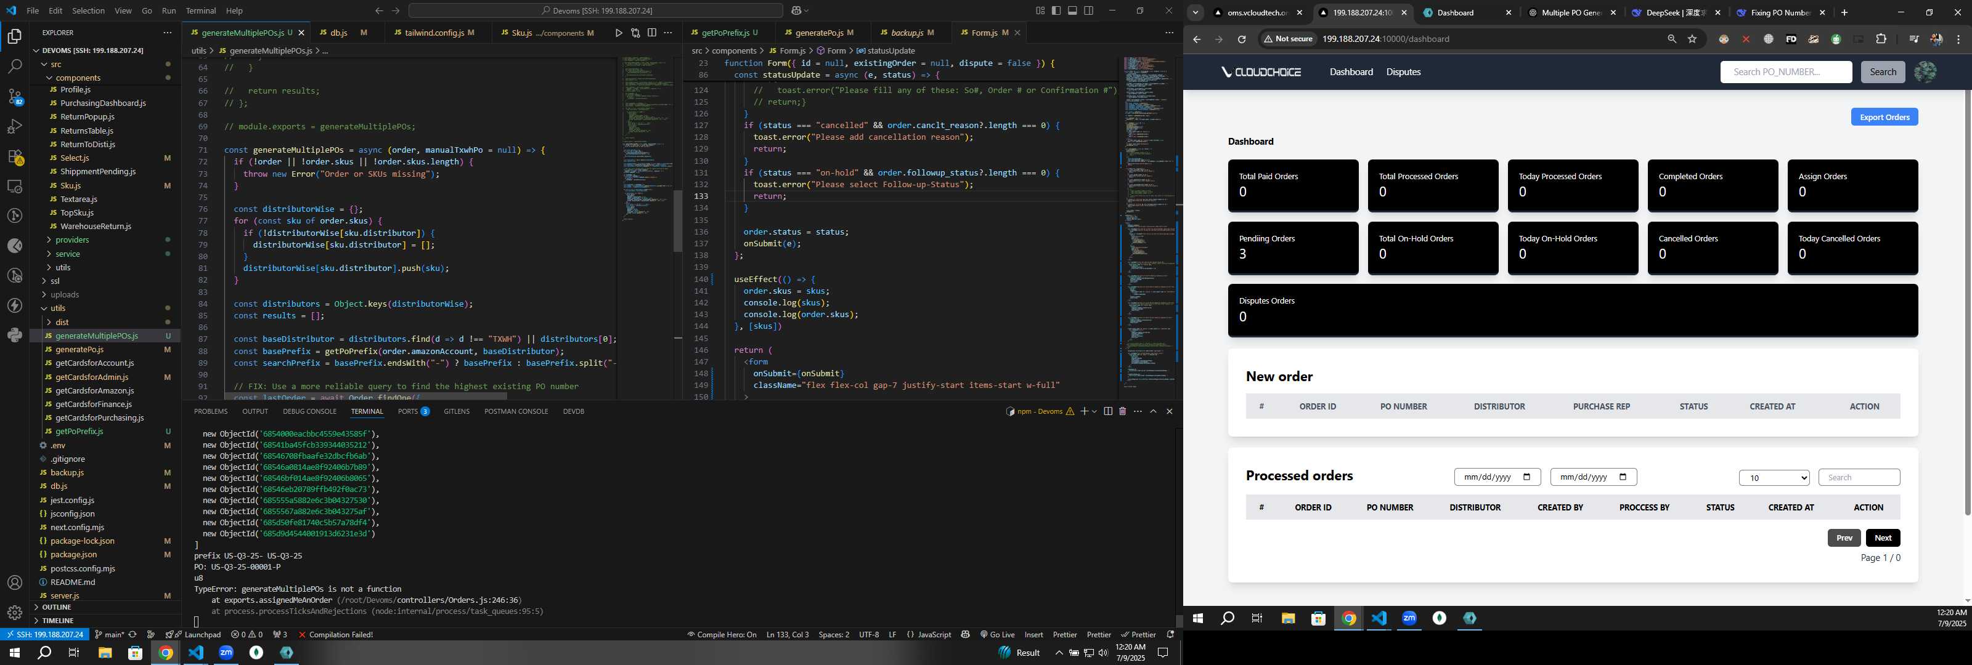
Task: Click the main* git branch indicator
Action: pos(108,634)
